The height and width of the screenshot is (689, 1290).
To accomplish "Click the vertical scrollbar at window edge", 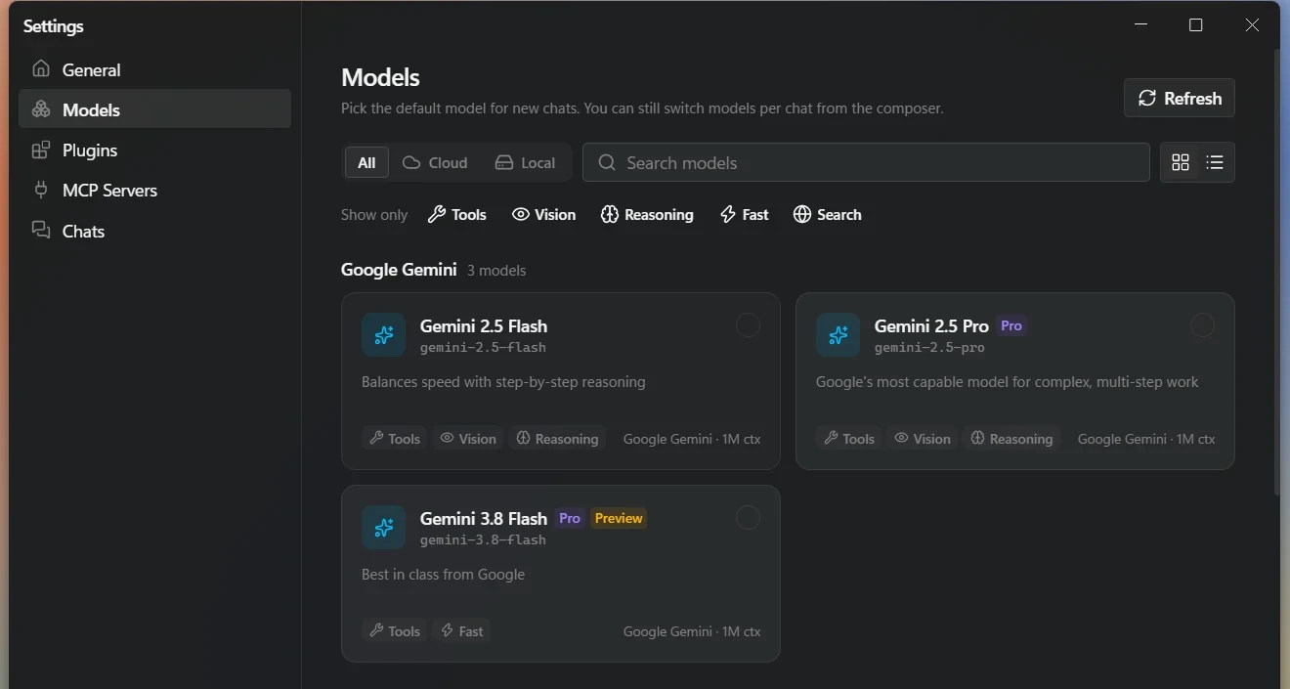I will coord(1276,274).
